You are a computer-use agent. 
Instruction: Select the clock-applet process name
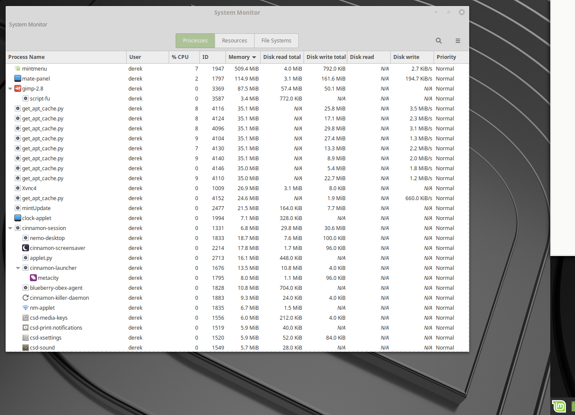(37, 218)
